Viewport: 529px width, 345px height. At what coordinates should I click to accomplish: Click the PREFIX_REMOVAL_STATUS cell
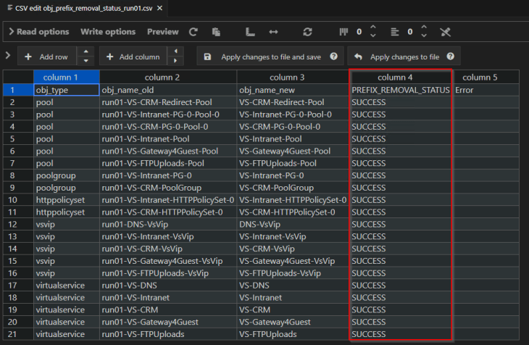[x=401, y=90]
